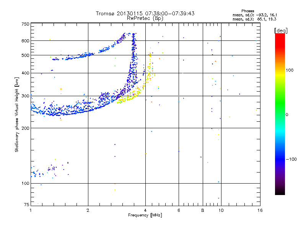Click the y-axis tick label '300'
This screenshot has width=306, height=229.
click(x=25, y=96)
